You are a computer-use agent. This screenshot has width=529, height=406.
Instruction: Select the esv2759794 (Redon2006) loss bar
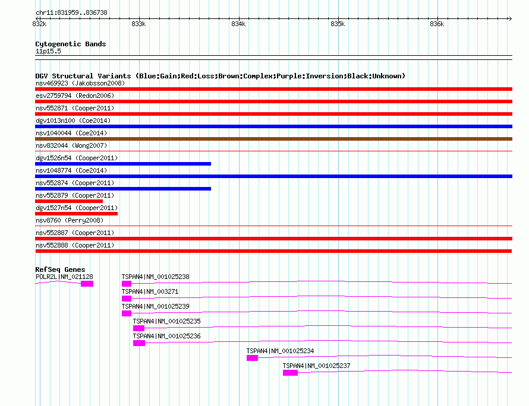pyautogui.click(x=273, y=101)
